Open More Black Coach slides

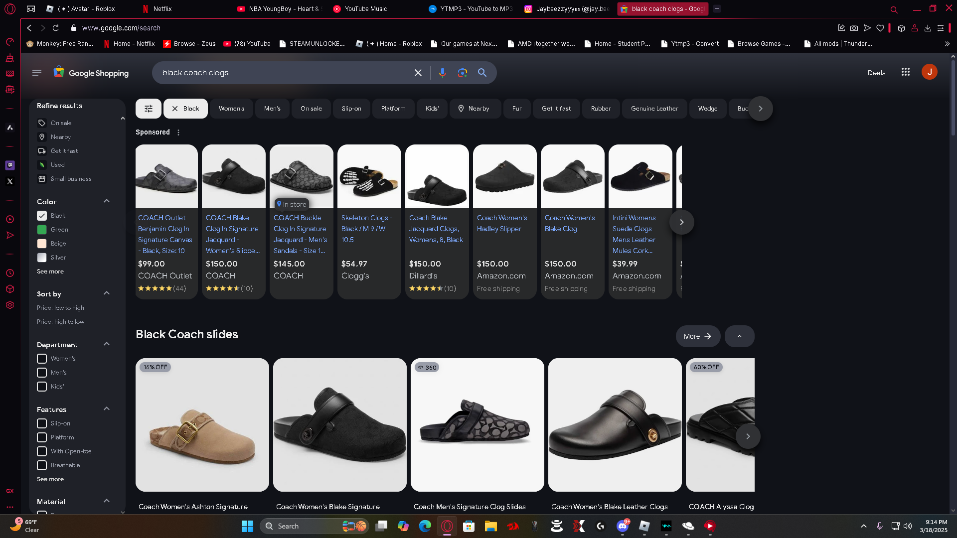pyautogui.click(x=698, y=336)
